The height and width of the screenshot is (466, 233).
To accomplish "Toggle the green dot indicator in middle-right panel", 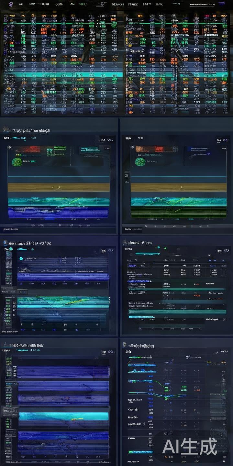I will (x=165, y=248).
